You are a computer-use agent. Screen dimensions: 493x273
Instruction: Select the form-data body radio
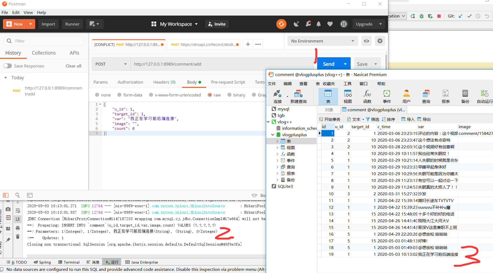click(119, 95)
